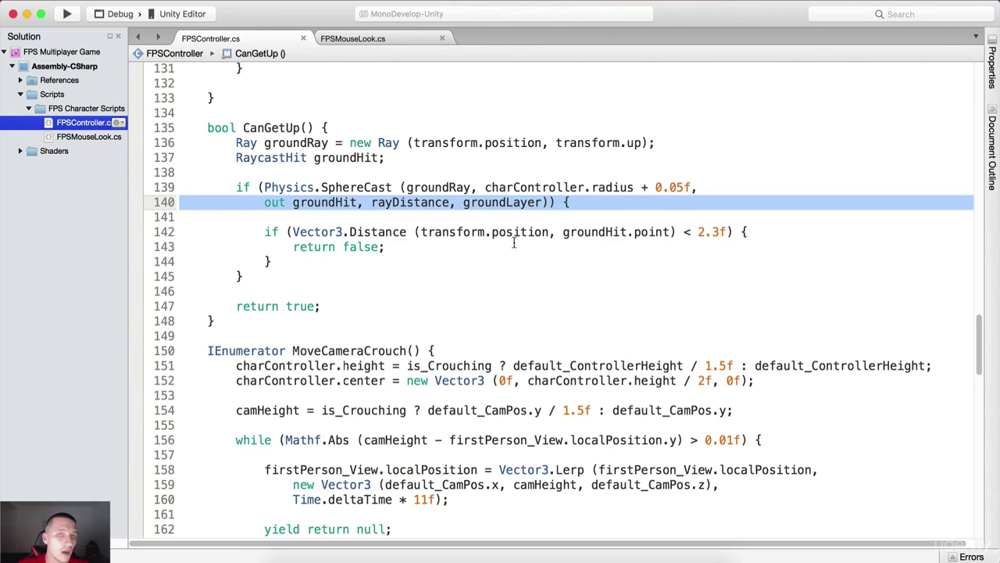Close the Solution pad

(119, 37)
